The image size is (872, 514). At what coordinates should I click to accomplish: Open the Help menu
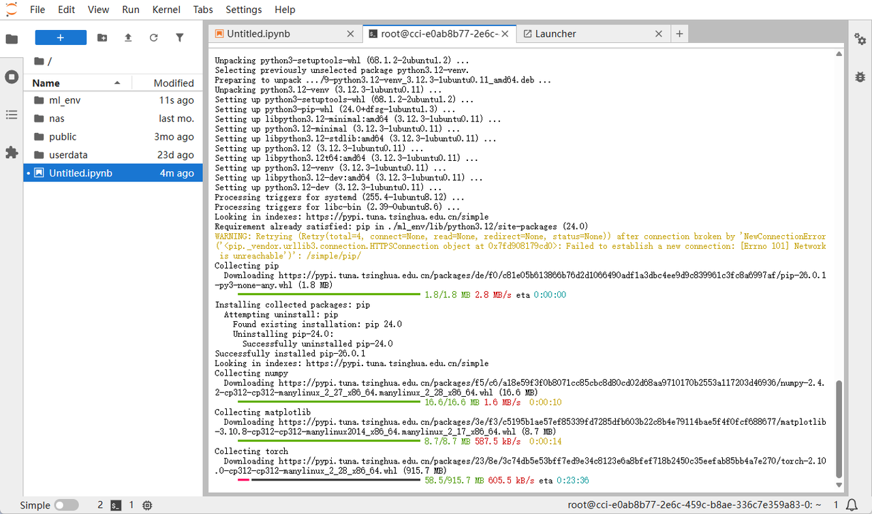285,10
